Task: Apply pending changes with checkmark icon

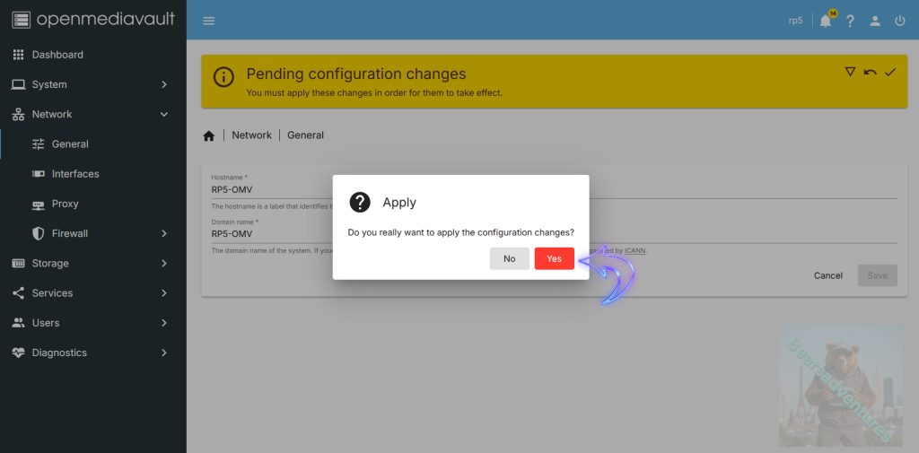Action: point(890,72)
